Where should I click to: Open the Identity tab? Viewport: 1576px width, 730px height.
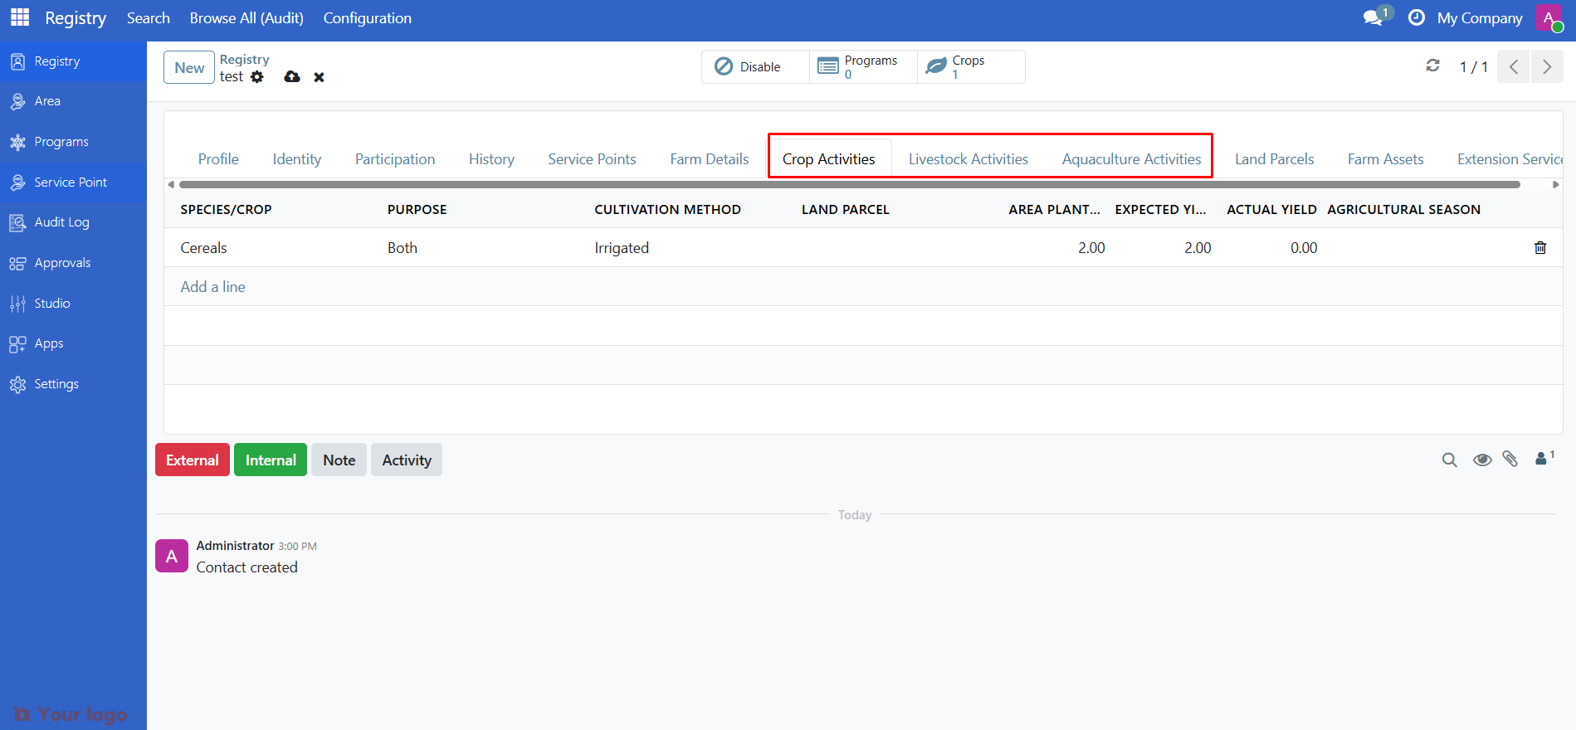[x=297, y=159]
